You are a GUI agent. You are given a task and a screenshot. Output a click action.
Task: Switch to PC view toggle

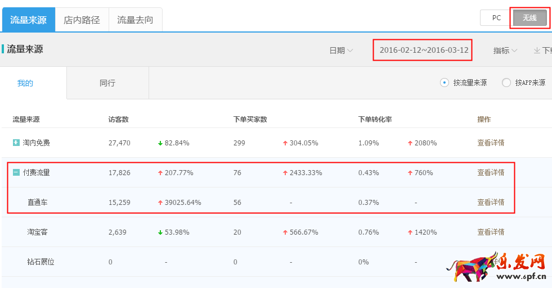coord(496,18)
